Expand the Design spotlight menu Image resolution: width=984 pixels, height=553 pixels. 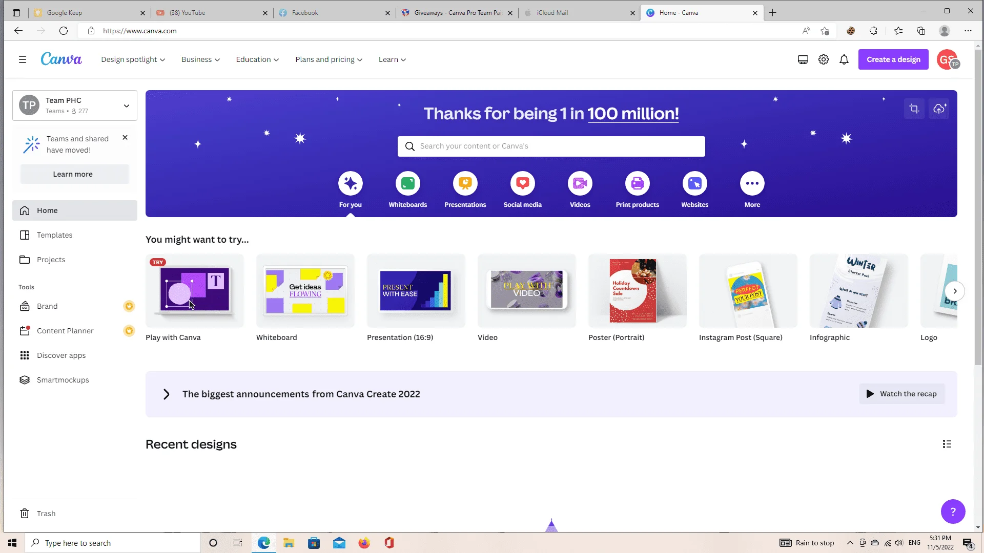pyautogui.click(x=133, y=59)
